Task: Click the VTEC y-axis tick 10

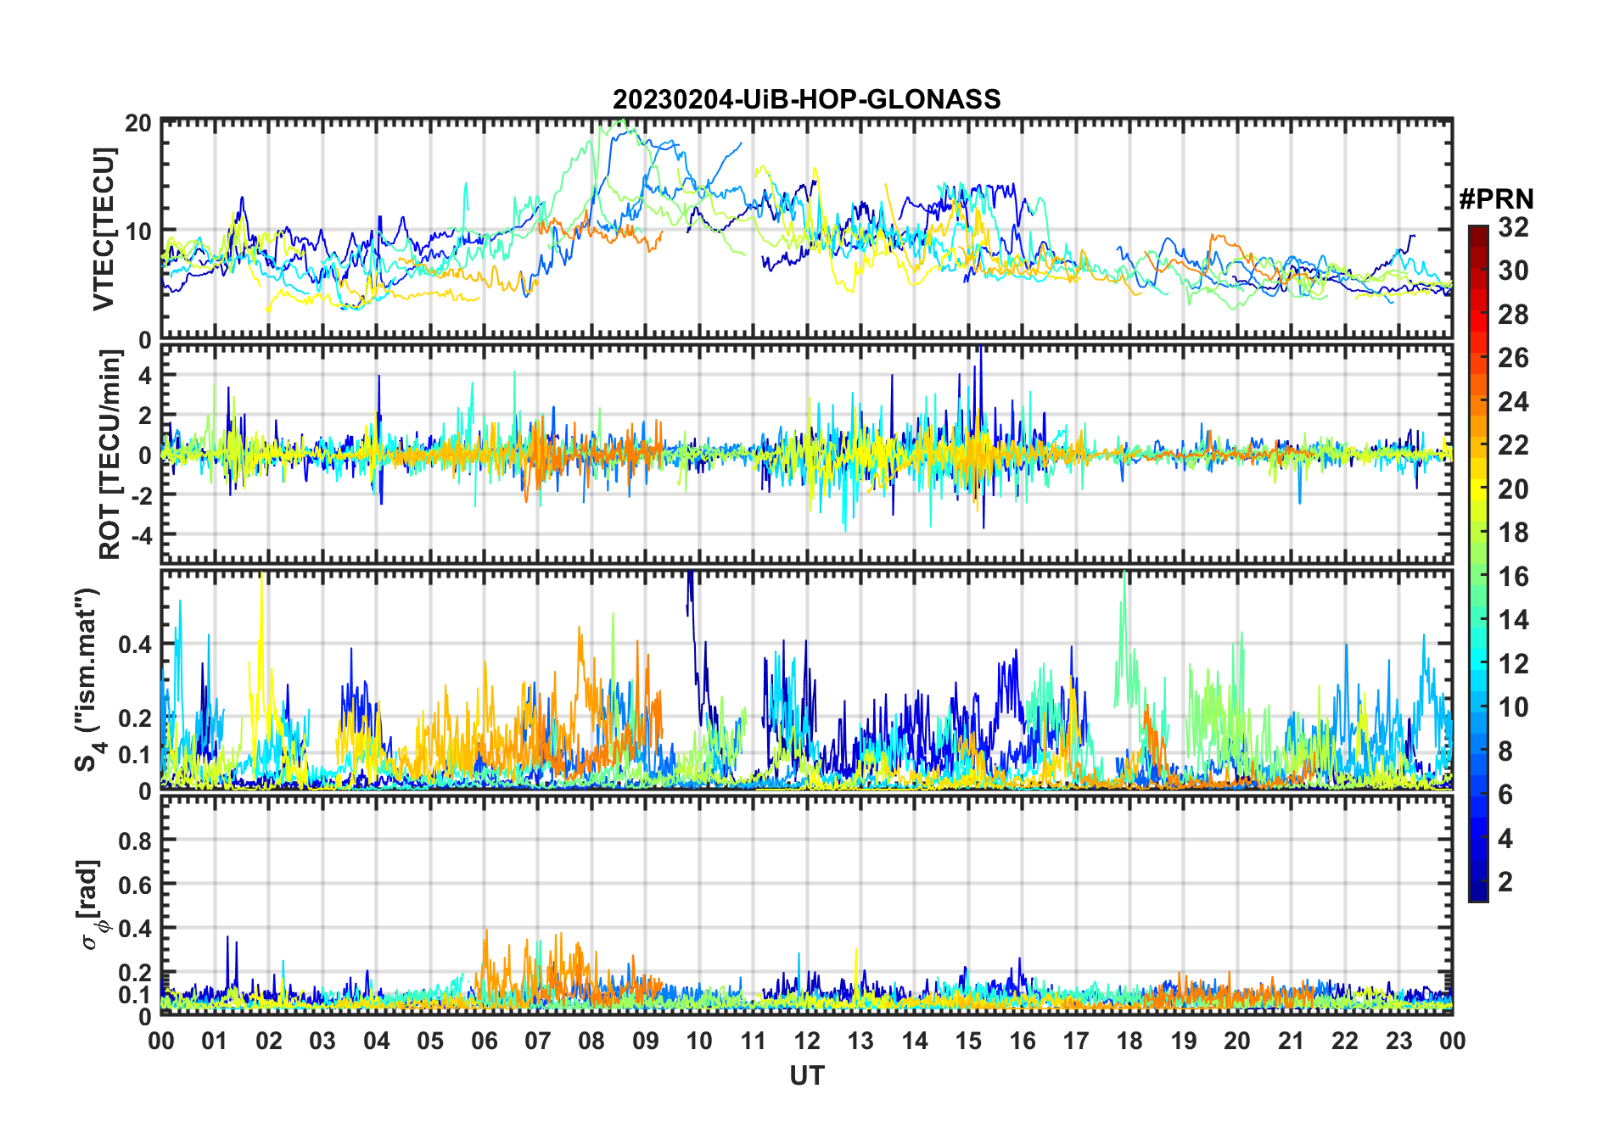Action: pyautogui.click(x=138, y=231)
